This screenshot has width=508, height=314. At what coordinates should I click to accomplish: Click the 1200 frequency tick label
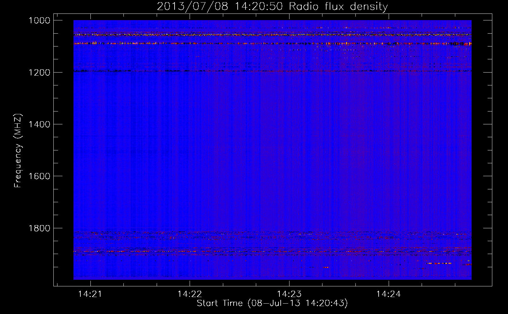pos(39,73)
